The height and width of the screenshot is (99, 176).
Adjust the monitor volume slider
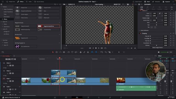coord(164,52)
